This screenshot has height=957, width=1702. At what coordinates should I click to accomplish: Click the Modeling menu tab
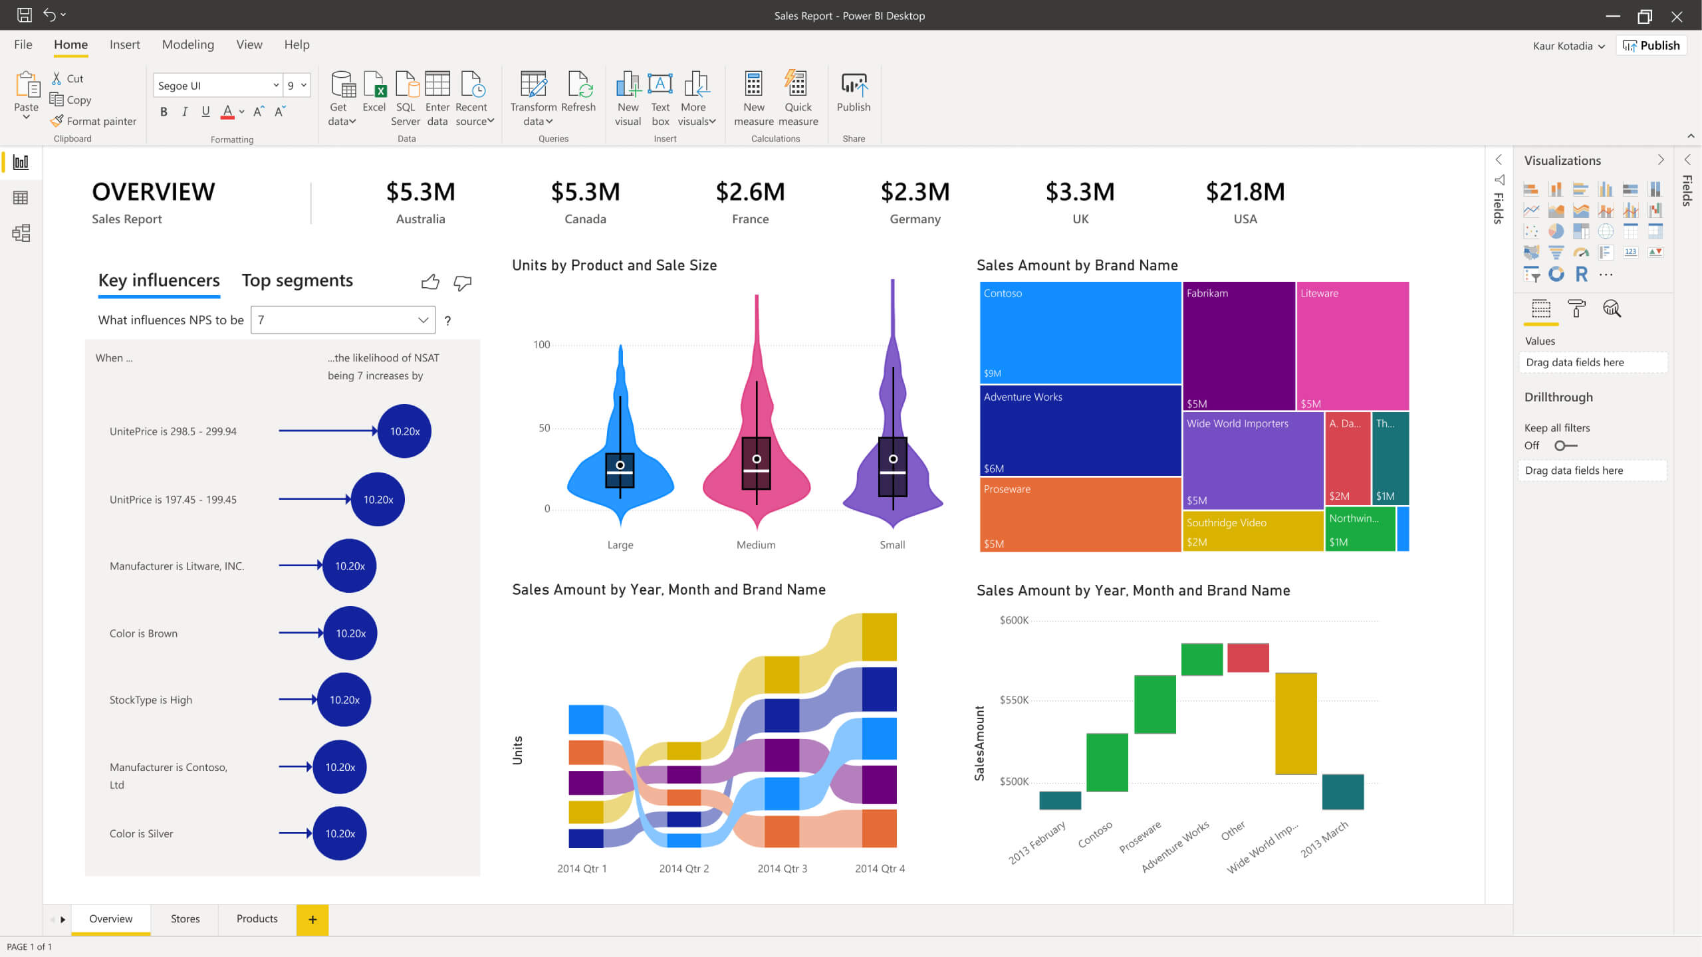tap(186, 43)
